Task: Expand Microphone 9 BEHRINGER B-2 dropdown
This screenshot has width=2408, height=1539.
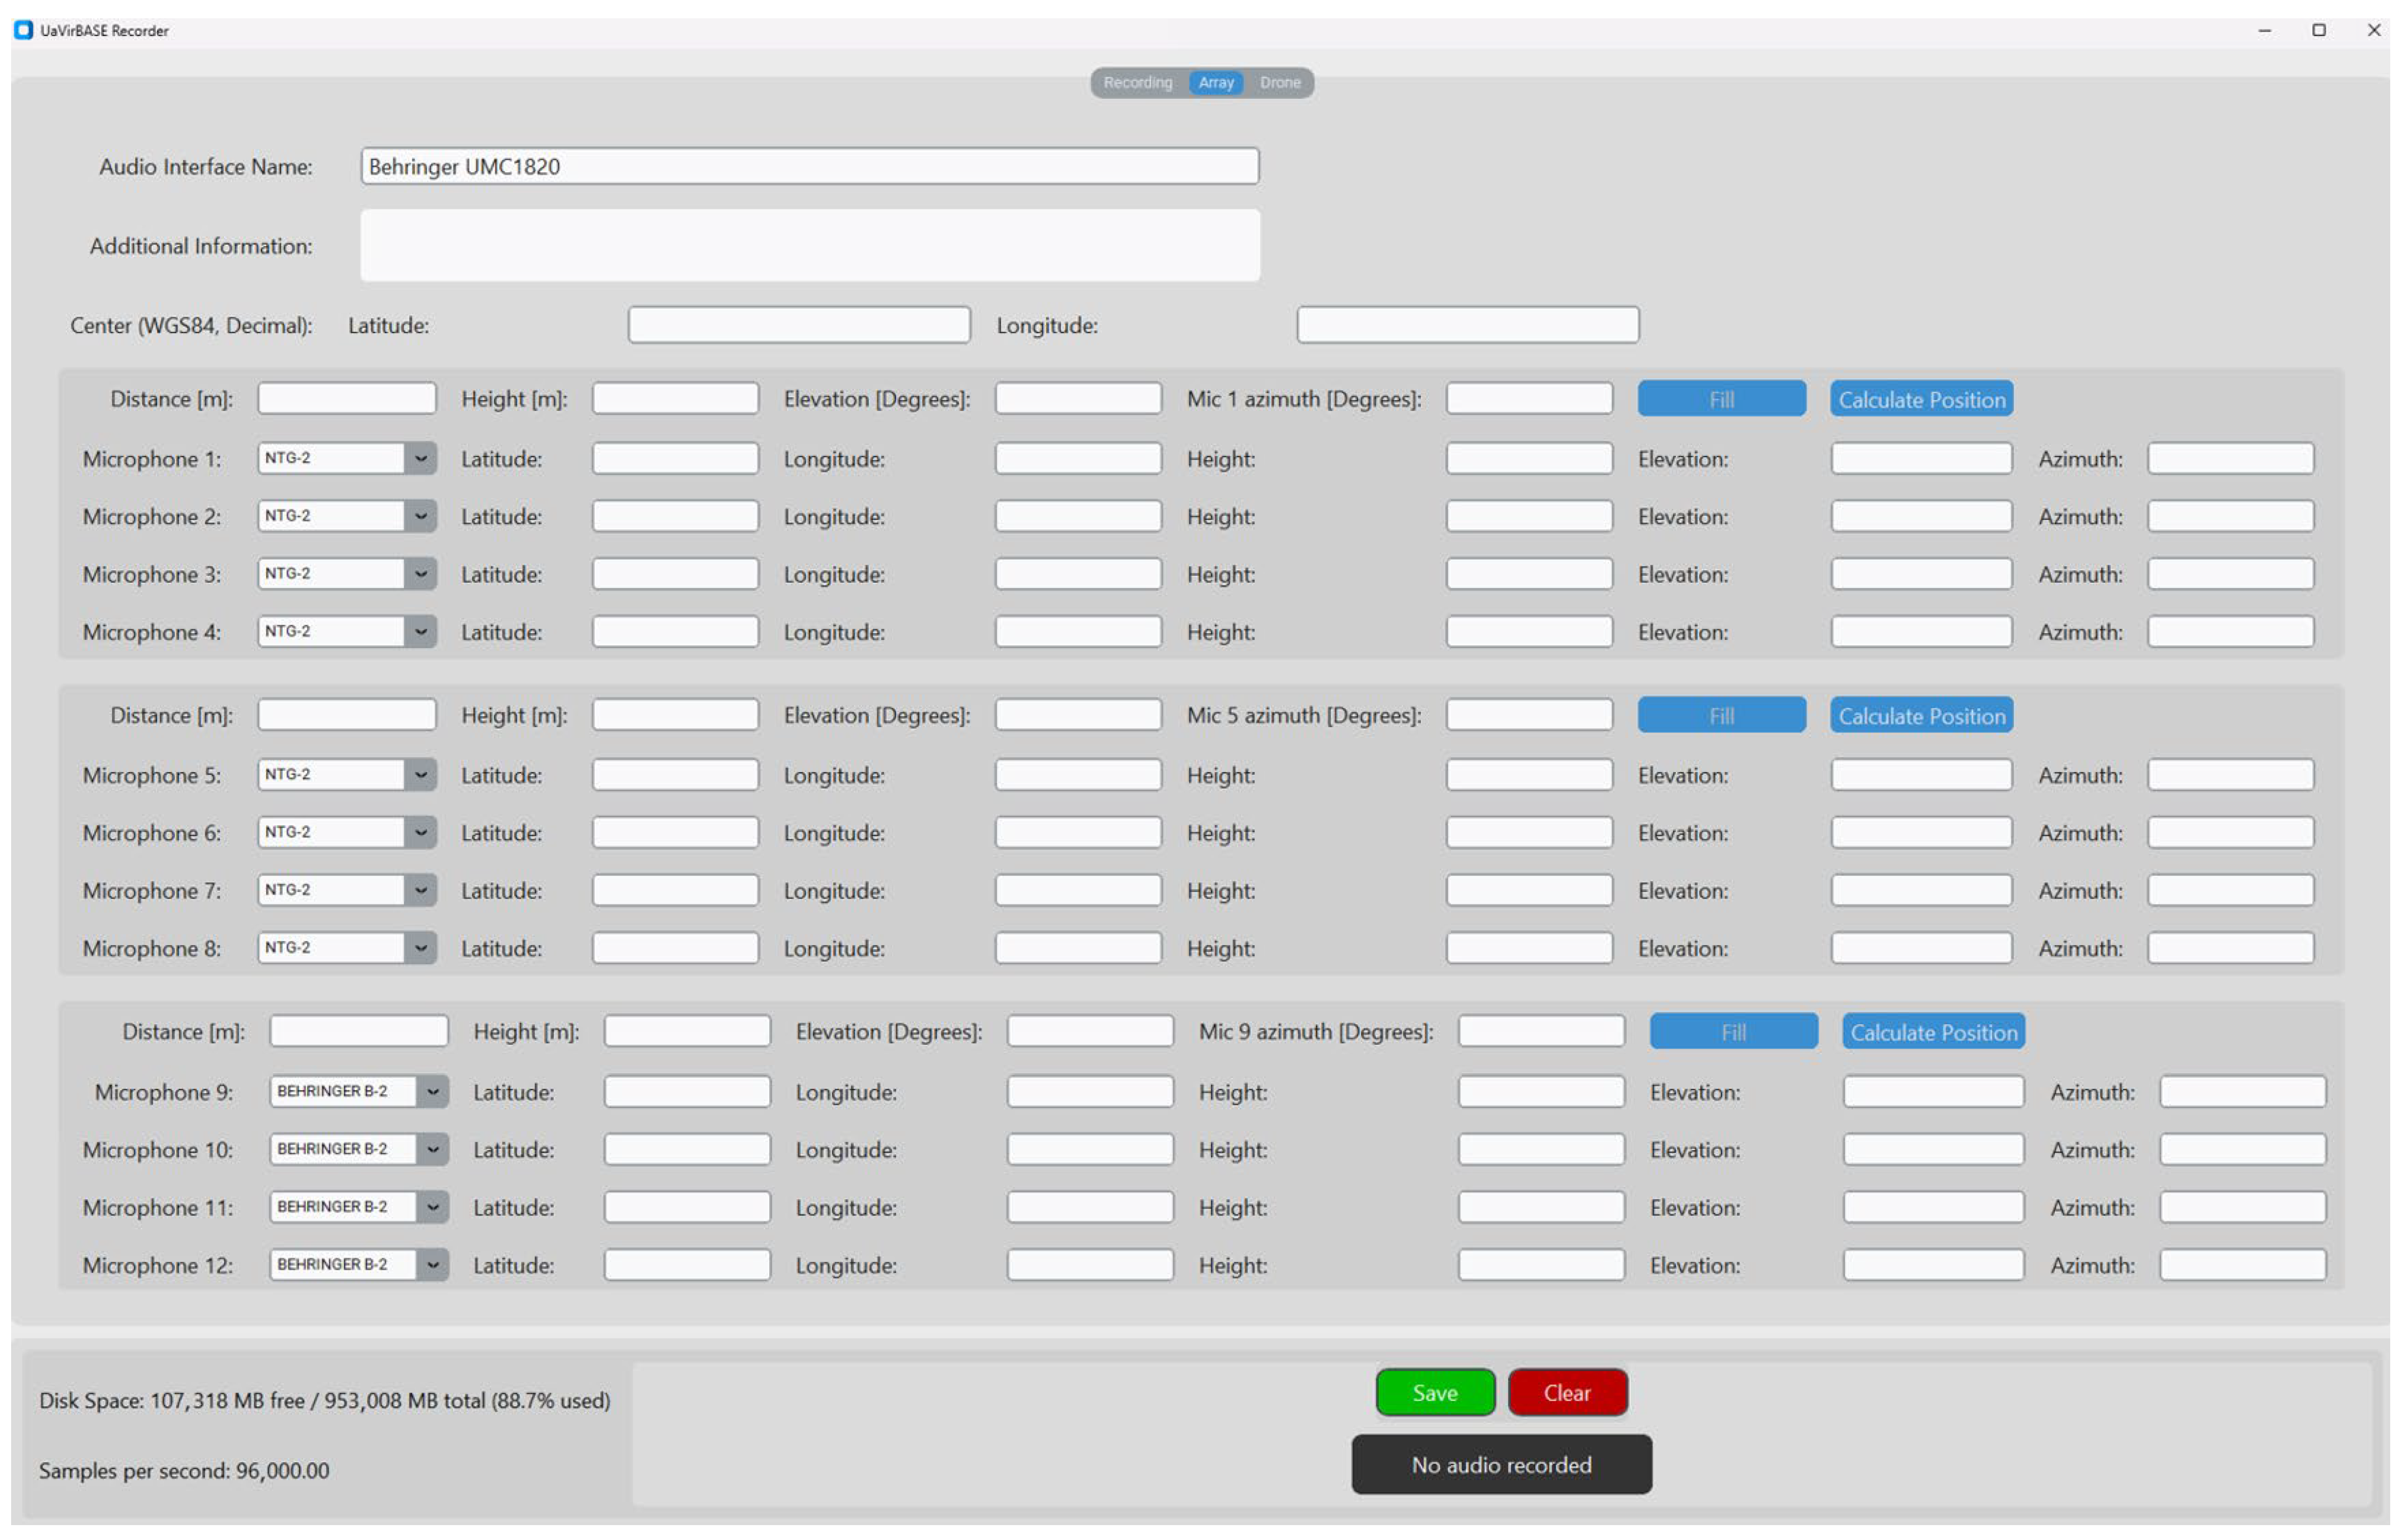Action: [x=433, y=1091]
